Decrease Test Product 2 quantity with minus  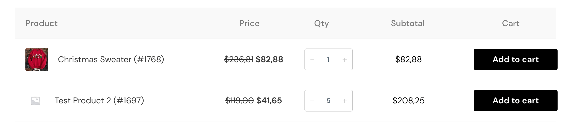click(312, 101)
